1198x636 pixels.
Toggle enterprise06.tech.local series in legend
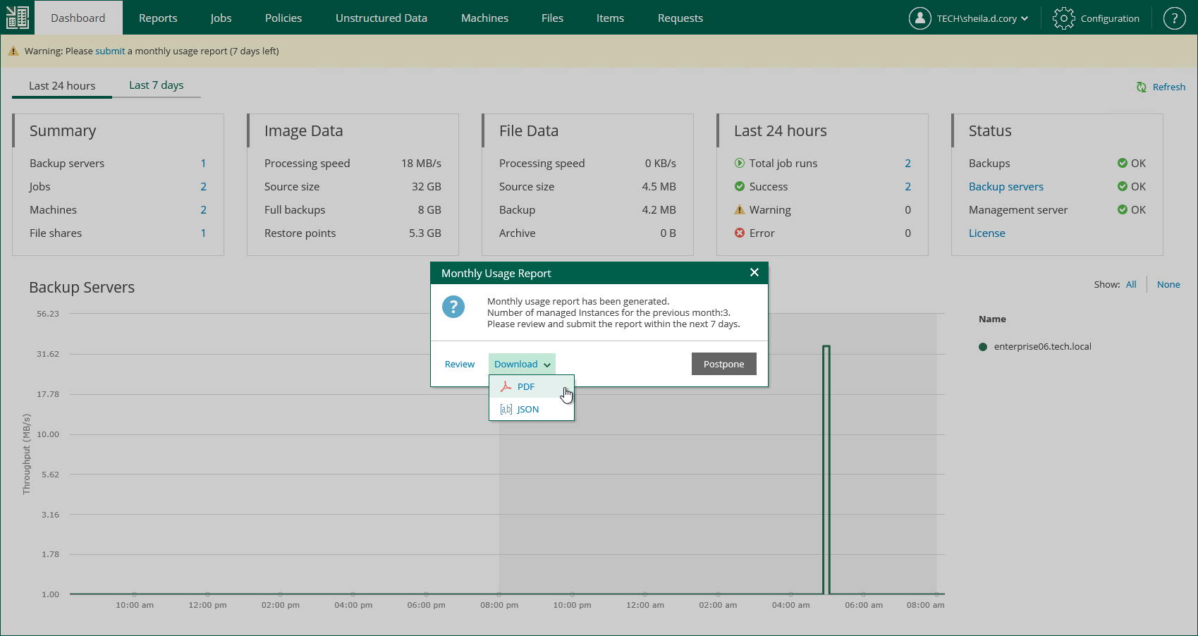(x=1042, y=346)
